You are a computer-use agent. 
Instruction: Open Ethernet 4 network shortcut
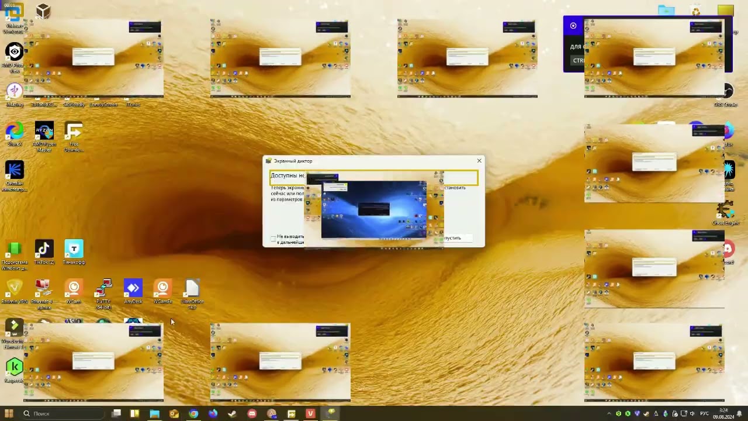coord(44,294)
